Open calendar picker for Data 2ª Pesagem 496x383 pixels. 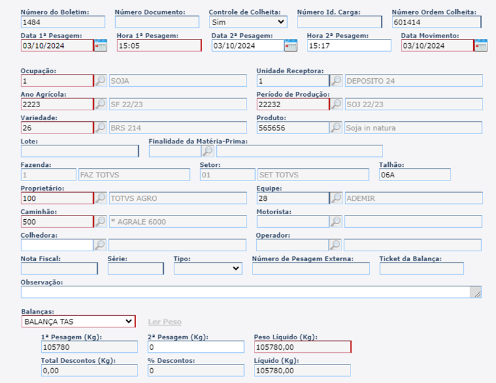290,46
